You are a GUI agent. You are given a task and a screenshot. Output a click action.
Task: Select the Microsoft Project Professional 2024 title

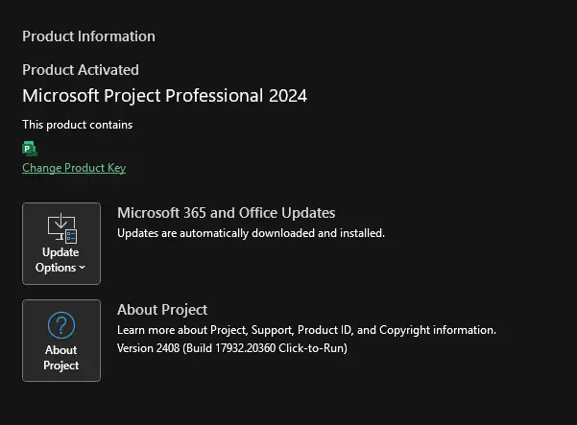(164, 96)
